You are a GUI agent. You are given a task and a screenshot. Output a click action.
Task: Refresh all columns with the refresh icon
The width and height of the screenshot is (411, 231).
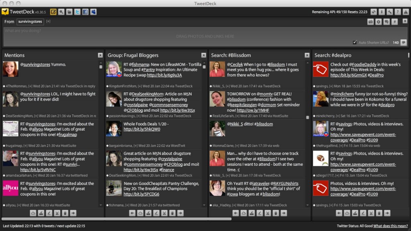pos(374,12)
